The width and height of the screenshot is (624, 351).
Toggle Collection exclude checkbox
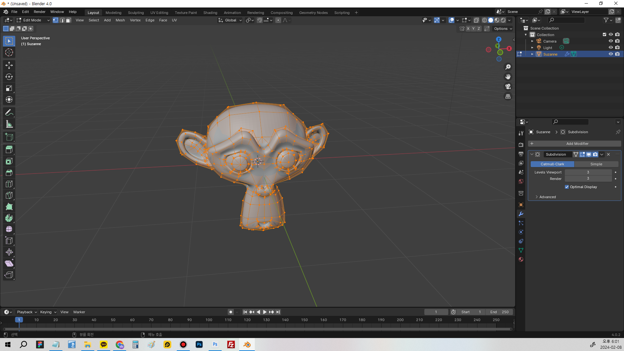(604, 34)
